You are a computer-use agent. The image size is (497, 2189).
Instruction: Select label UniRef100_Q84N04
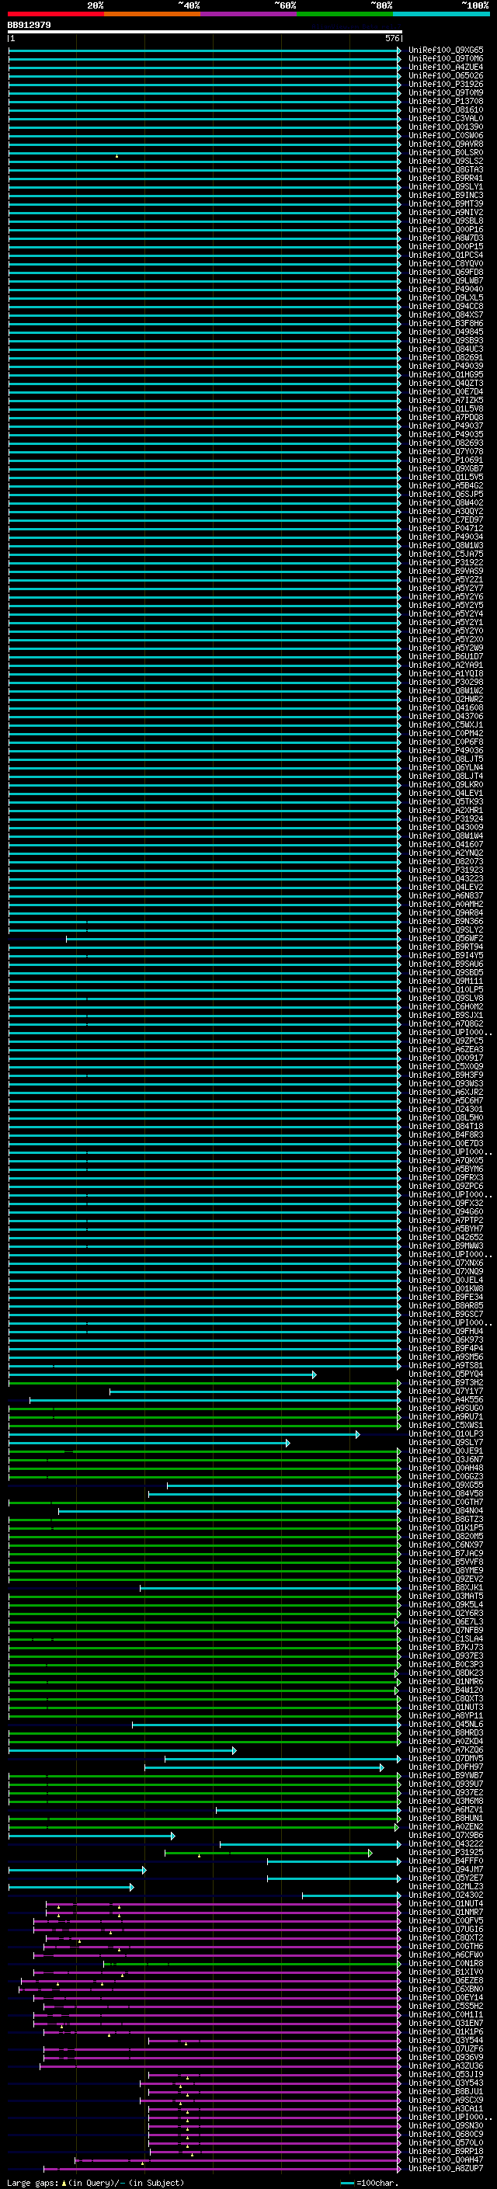click(x=446, y=1511)
